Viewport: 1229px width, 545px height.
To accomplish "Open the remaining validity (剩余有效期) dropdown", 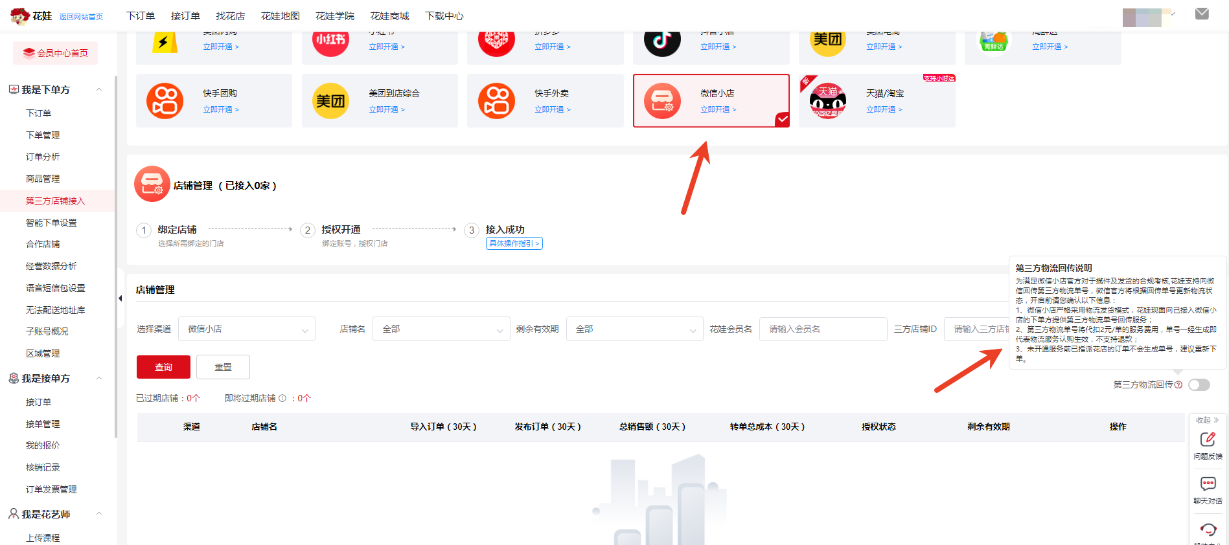I will (x=634, y=329).
